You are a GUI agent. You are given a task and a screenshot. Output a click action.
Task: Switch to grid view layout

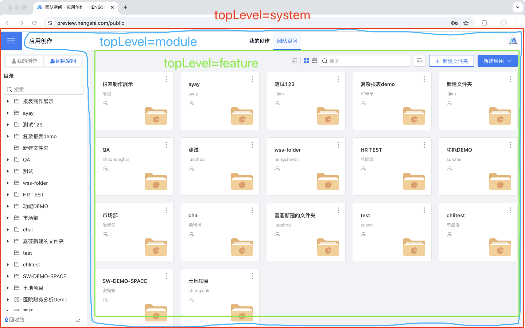click(307, 61)
